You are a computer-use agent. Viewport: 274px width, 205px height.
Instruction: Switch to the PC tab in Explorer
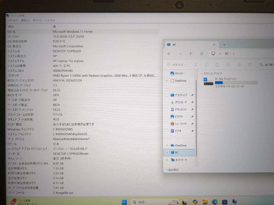click(174, 45)
